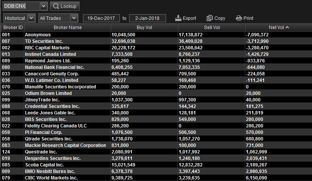
Task: Select National Bank Financial Inc. row
Action: pyautogui.click(x=156, y=67)
